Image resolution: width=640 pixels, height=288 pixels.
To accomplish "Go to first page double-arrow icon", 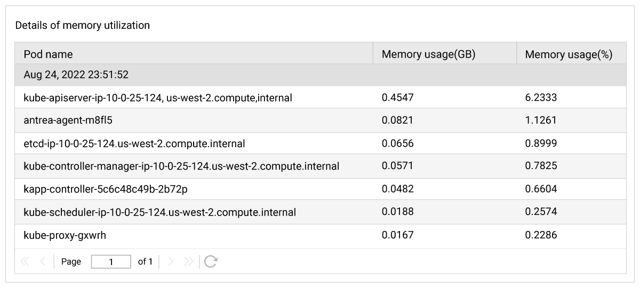I will tap(25, 261).
